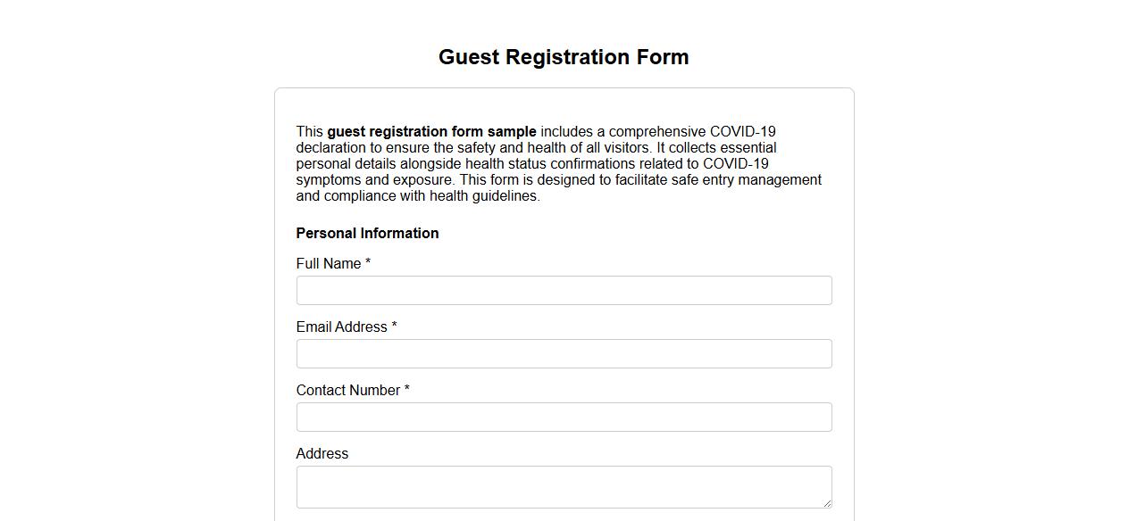Click the bottom edge of the Address field
The width and height of the screenshot is (1128, 521).
click(563, 507)
